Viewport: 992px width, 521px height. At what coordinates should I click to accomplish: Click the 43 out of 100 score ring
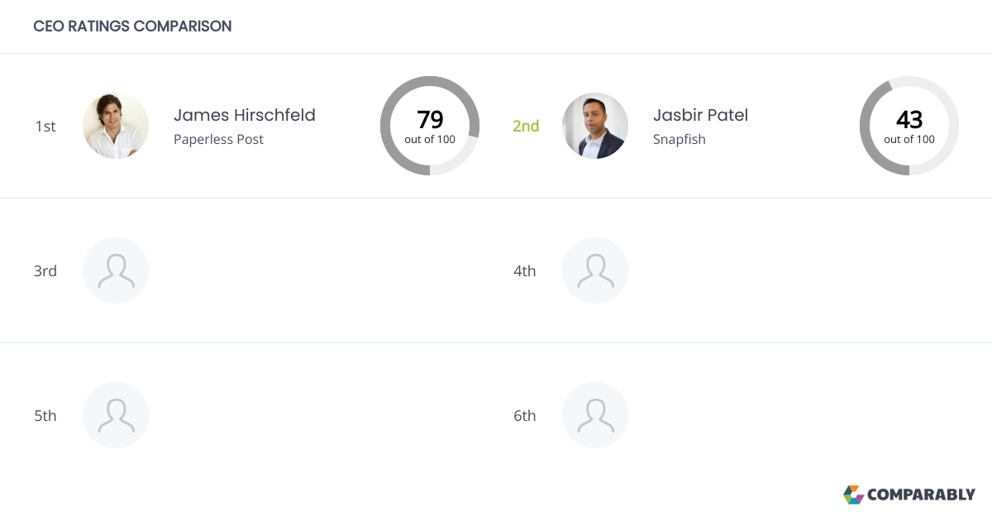[x=909, y=126]
